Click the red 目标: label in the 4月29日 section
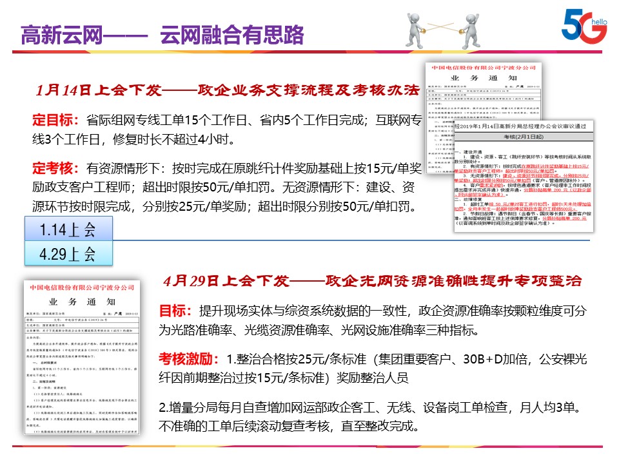This screenshot has height=464, width=619. click(175, 311)
